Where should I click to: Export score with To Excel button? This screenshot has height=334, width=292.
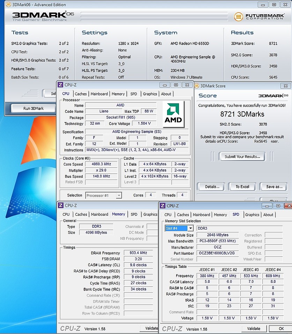(x=242, y=187)
